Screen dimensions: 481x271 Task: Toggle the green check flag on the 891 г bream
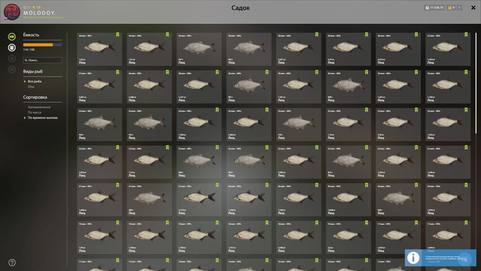click(267, 72)
